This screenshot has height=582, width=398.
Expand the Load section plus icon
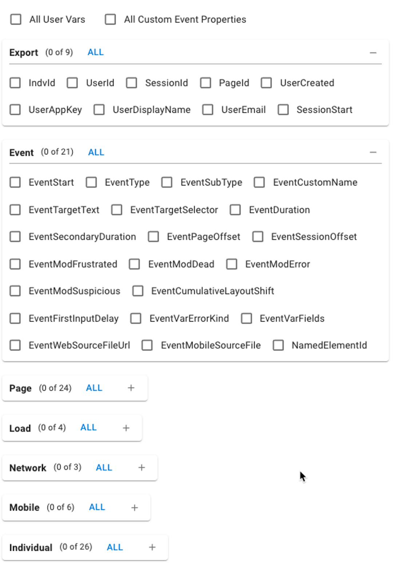126,428
